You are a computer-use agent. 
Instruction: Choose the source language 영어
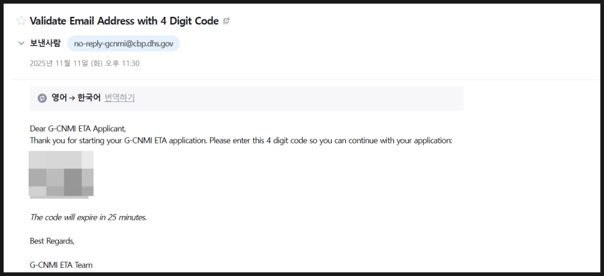[x=59, y=98]
